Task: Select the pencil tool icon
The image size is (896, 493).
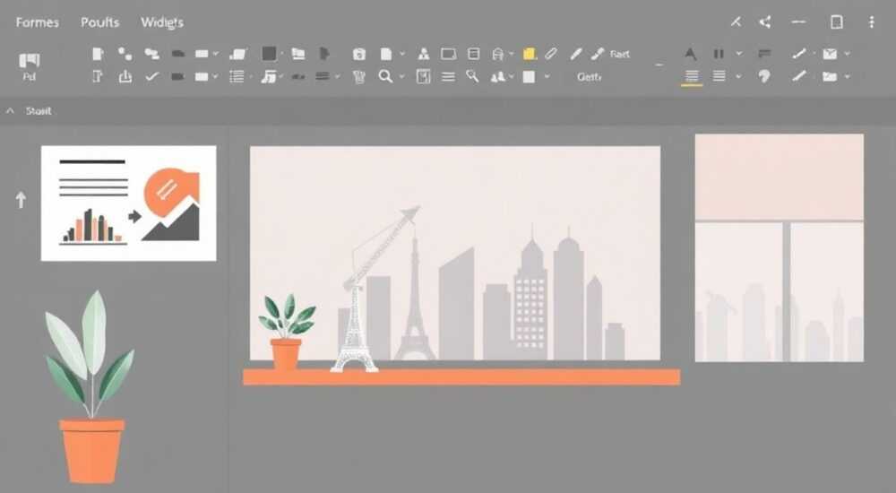Action: click(576, 54)
